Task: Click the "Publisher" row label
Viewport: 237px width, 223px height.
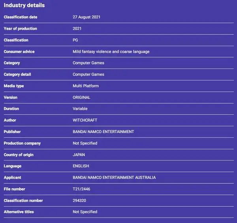Action: 12,132
